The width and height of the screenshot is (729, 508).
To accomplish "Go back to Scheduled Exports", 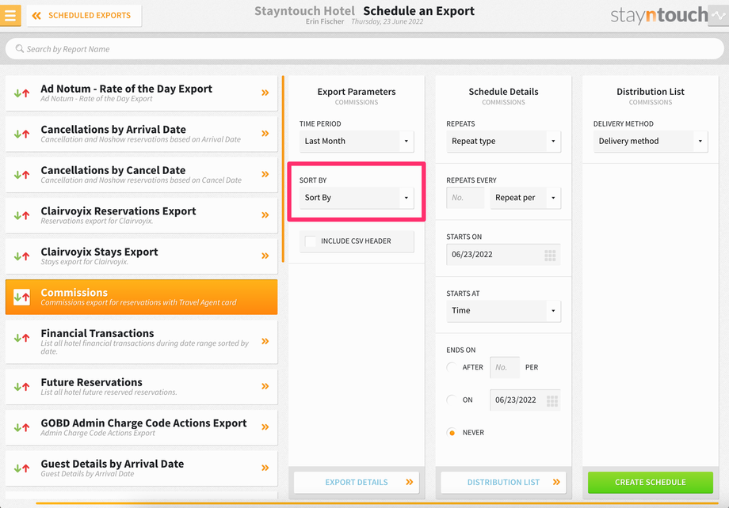I will coord(84,15).
